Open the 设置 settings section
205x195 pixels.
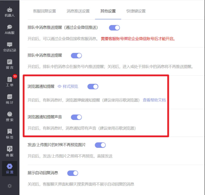point(10,169)
